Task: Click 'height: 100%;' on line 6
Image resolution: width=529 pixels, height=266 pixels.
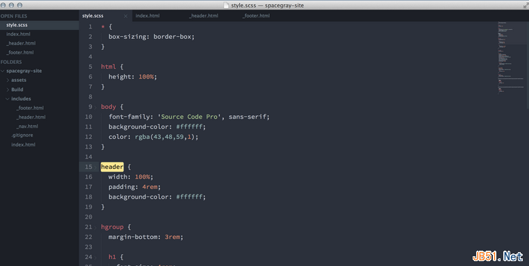Action: tap(133, 77)
